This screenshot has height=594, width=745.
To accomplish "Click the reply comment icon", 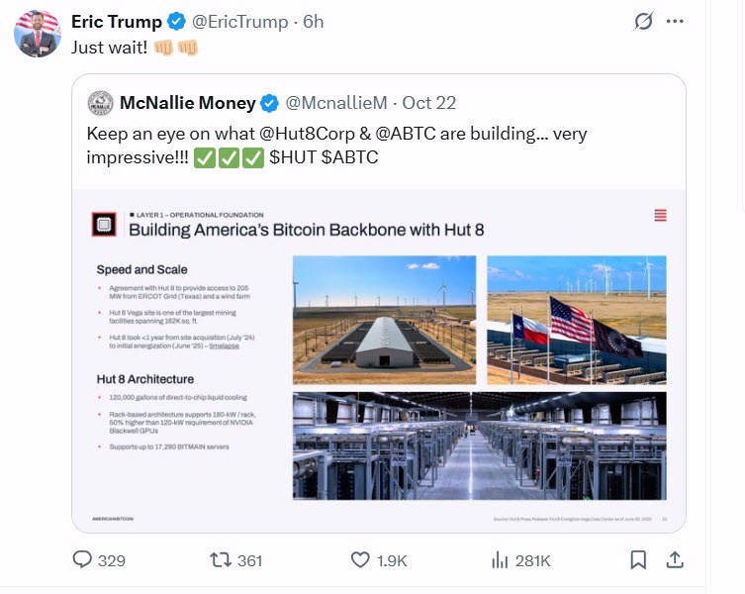I will point(82,559).
